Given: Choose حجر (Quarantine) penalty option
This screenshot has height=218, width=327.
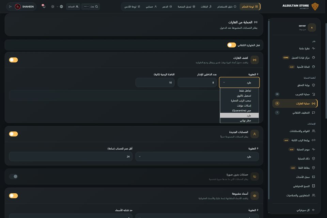Looking at the screenshot, I should click(239, 111).
